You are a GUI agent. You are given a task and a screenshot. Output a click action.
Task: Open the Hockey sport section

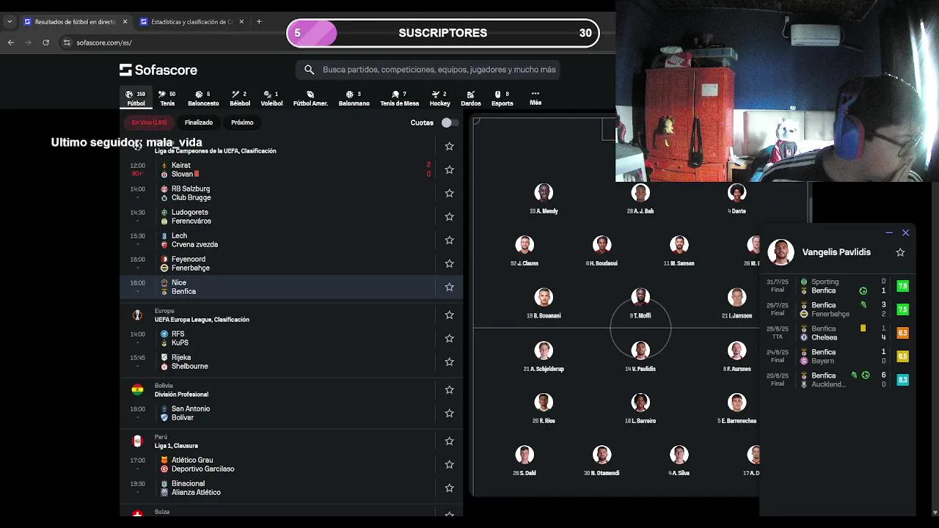(439, 98)
